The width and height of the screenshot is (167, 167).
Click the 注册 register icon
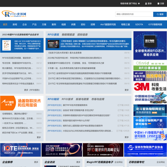(x=158, y=4)
